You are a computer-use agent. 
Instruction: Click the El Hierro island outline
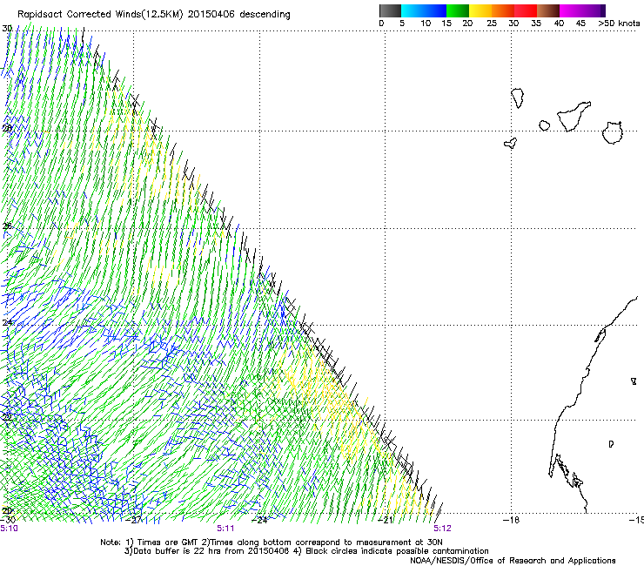tap(510, 143)
